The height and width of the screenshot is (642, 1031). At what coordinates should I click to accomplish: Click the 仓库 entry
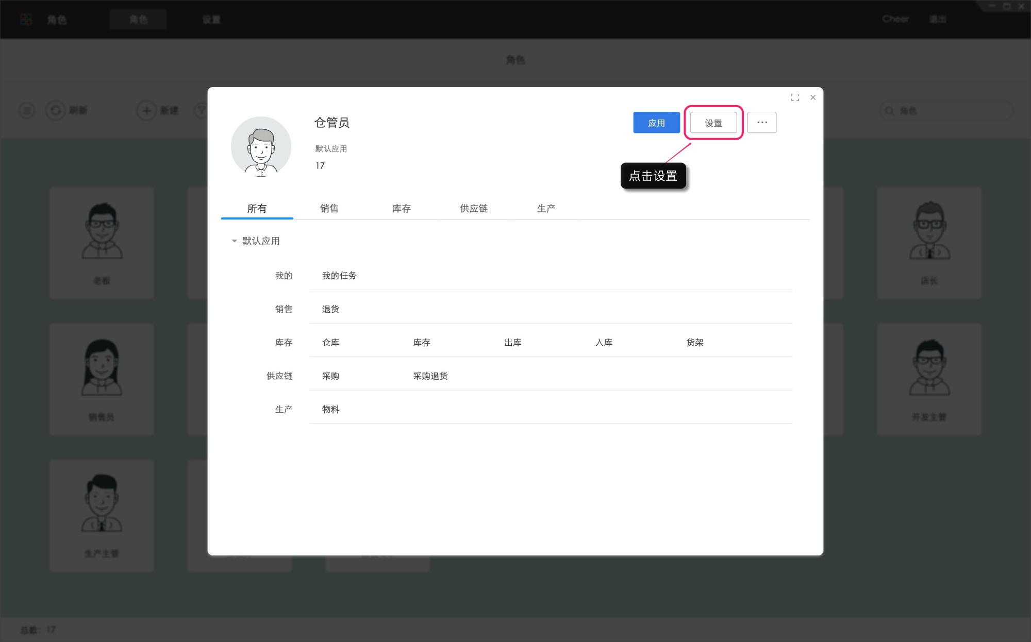(x=330, y=343)
